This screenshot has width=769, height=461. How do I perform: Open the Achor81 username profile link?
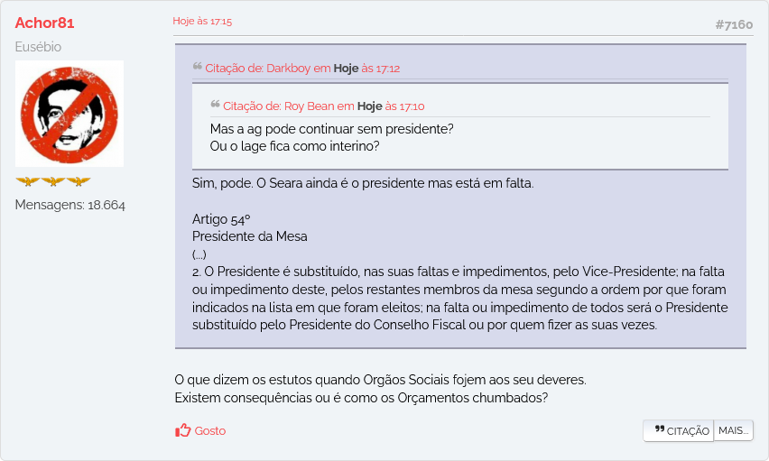point(44,23)
